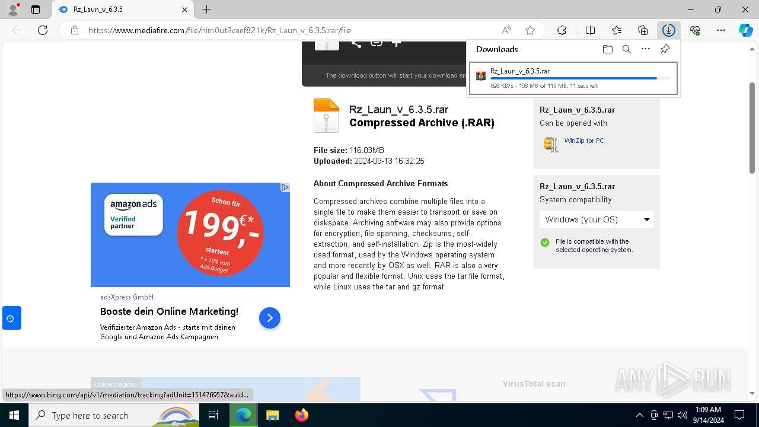Open the Extensions puzzle icon
The image size is (759, 427).
tap(562, 30)
